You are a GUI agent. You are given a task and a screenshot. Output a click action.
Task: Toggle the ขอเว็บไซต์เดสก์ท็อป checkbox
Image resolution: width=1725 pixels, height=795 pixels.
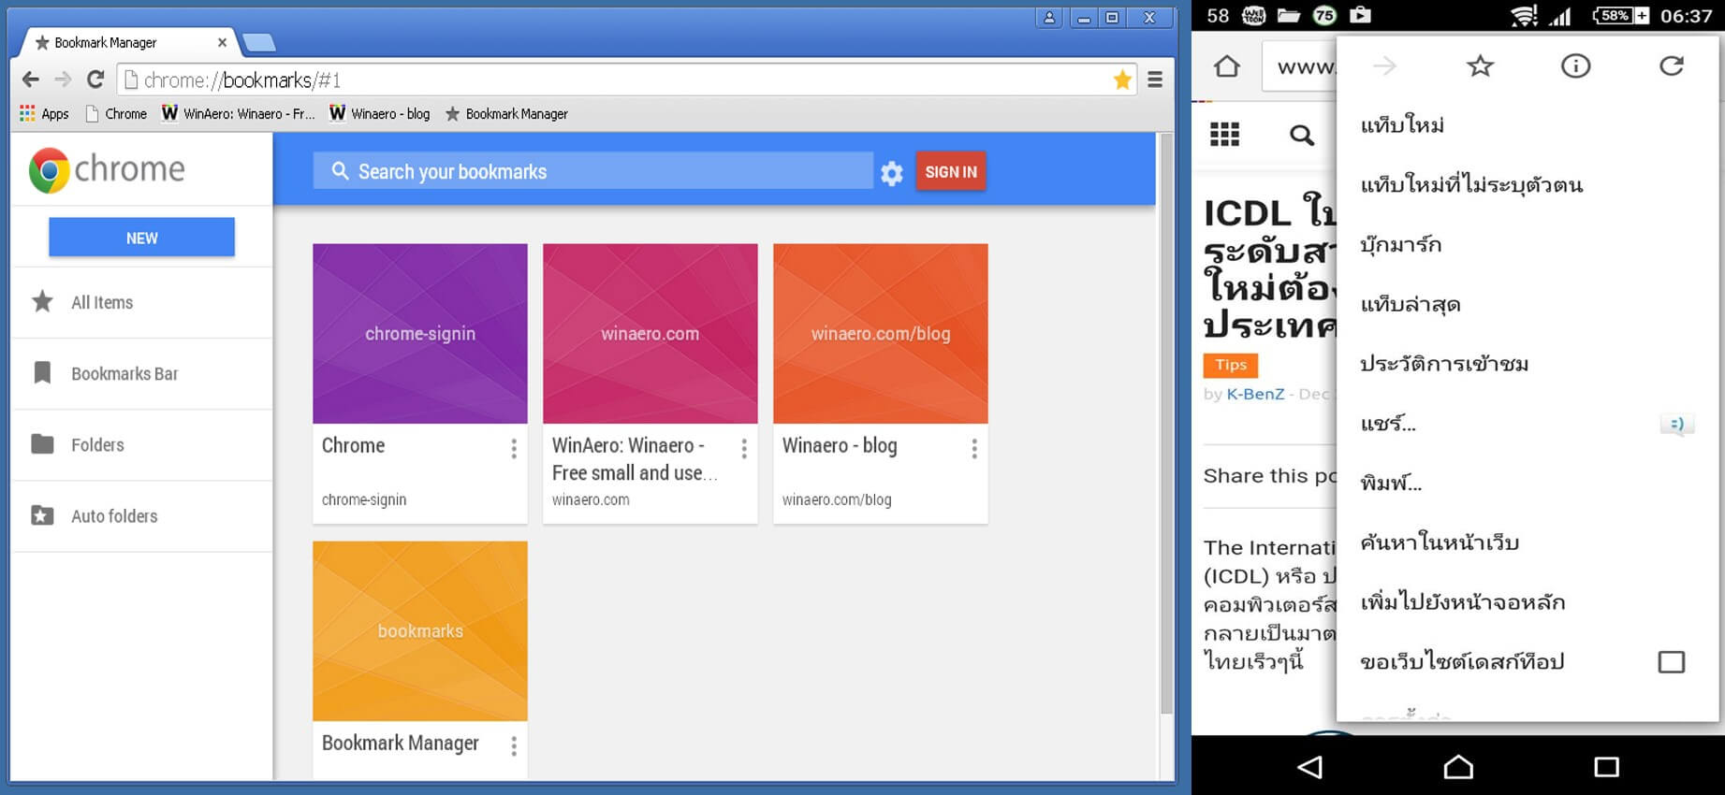tap(1671, 662)
